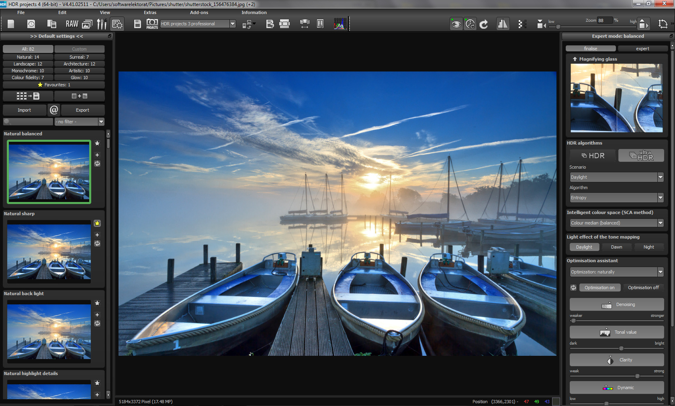The width and height of the screenshot is (675, 406).
Task: Open the Algorithm Entropy dropdown
Action: (617, 198)
